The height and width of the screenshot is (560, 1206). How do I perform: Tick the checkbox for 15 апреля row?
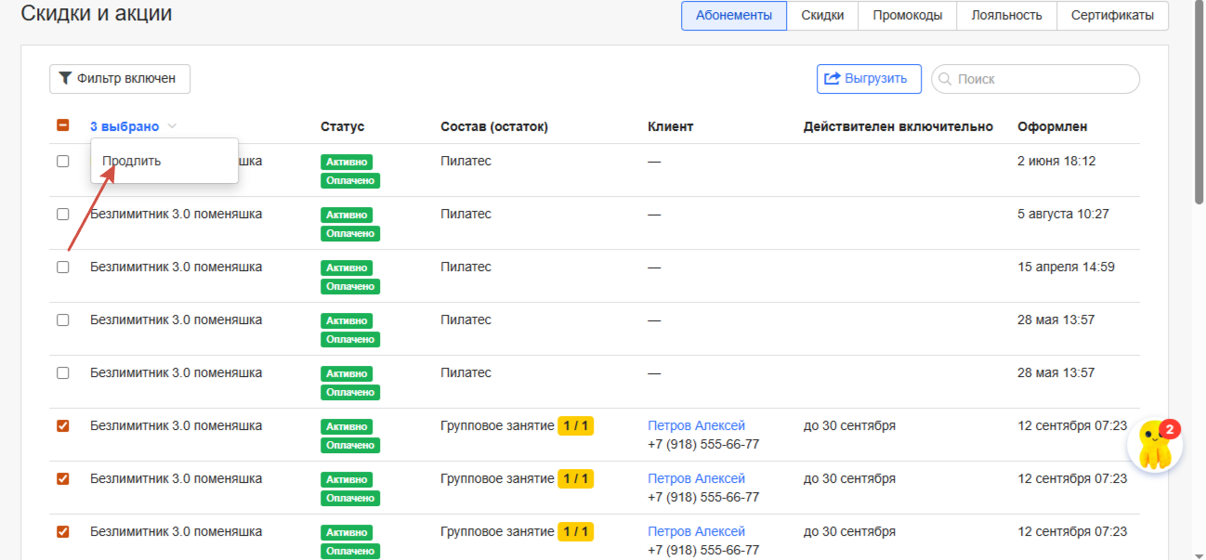click(x=63, y=267)
